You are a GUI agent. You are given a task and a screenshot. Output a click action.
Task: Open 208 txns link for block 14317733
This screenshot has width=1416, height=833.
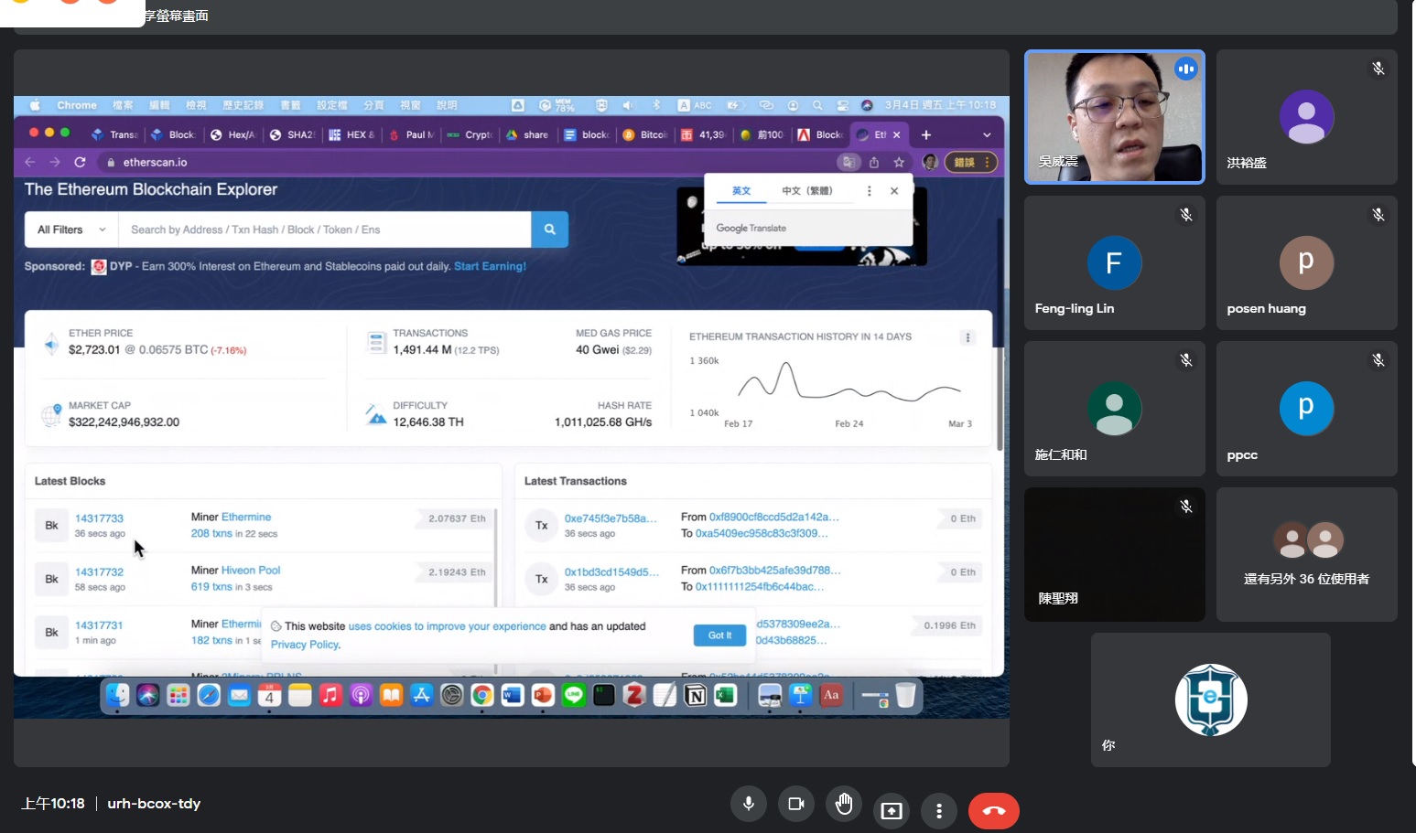[x=211, y=534]
